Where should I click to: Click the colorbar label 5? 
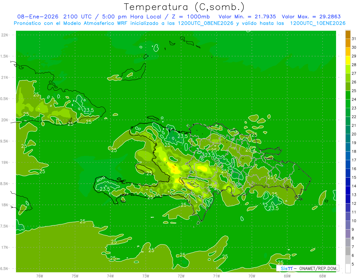(353, 264)
